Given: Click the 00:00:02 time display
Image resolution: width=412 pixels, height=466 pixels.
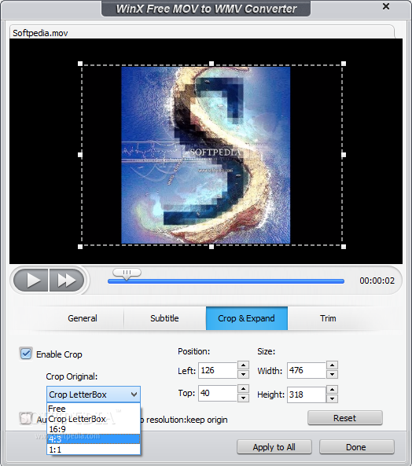Looking at the screenshot, I should pyautogui.click(x=377, y=281).
